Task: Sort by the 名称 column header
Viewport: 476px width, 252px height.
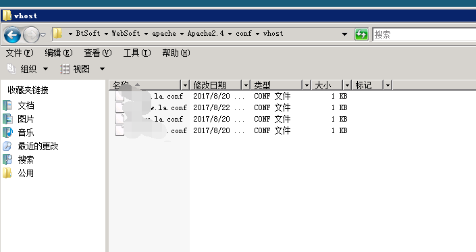Action: point(145,85)
